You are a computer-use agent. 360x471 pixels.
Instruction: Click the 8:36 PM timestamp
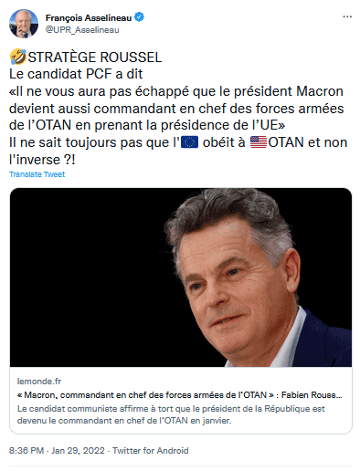point(26,450)
